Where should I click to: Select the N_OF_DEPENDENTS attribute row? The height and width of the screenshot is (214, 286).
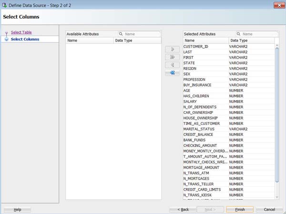tap(229, 107)
